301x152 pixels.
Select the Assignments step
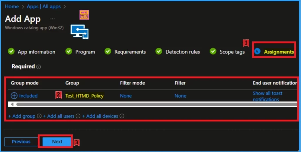[x=279, y=52]
